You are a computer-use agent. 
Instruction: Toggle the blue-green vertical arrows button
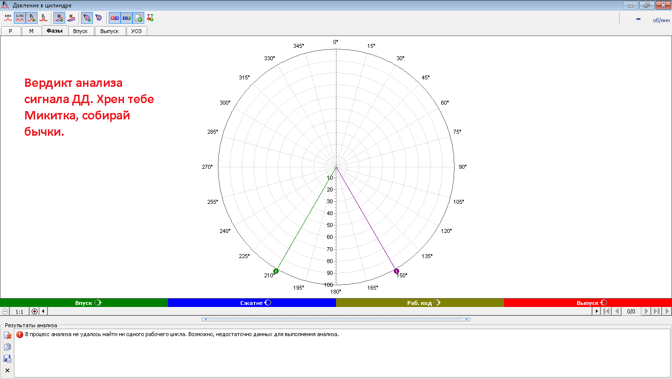126,18
